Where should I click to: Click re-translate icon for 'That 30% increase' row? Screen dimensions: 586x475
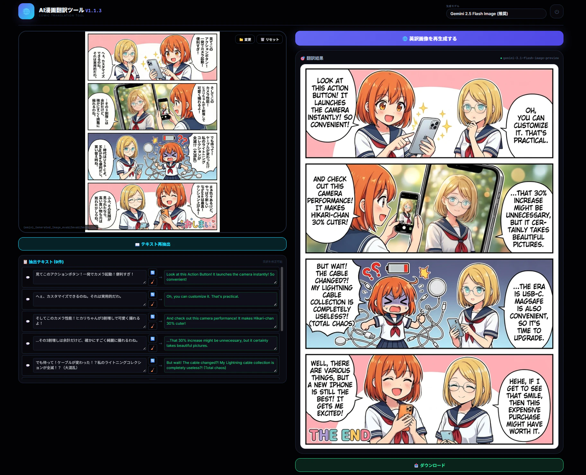click(153, 339)
